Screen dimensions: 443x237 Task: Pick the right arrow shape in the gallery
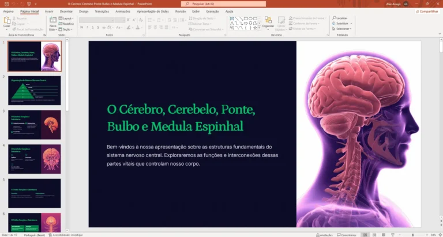[x=246, y=24]
